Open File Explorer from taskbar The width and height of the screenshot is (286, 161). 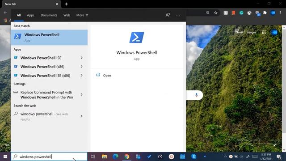point(104,157)
